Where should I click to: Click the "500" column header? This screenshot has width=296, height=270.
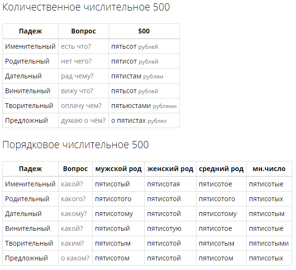[x=144, y=31]
